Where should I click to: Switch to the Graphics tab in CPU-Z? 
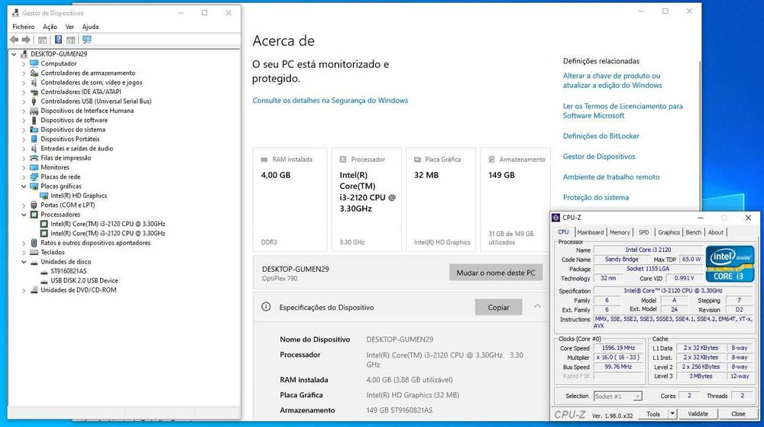(x=668, y=232)
